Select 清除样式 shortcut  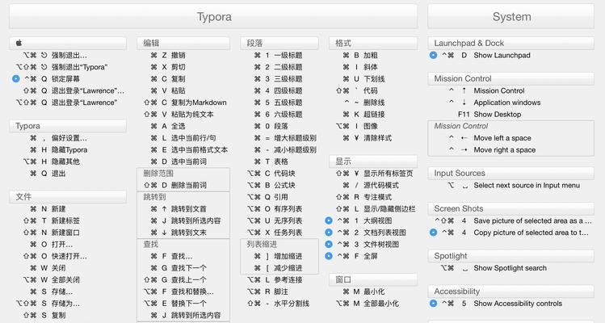pyautogui.click(x=368, y=138)
